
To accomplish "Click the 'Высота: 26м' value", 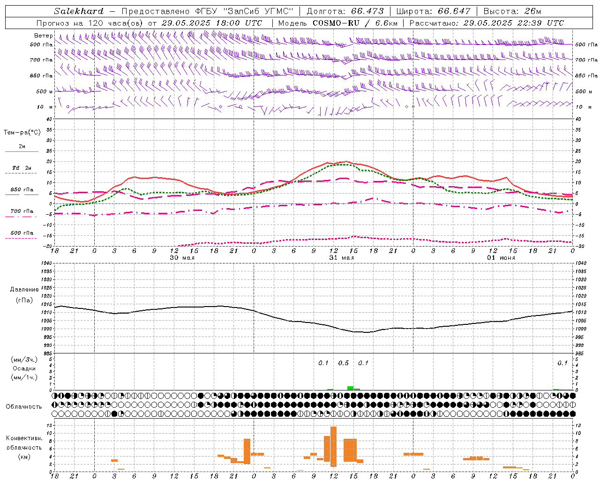I will click(512, 11).
